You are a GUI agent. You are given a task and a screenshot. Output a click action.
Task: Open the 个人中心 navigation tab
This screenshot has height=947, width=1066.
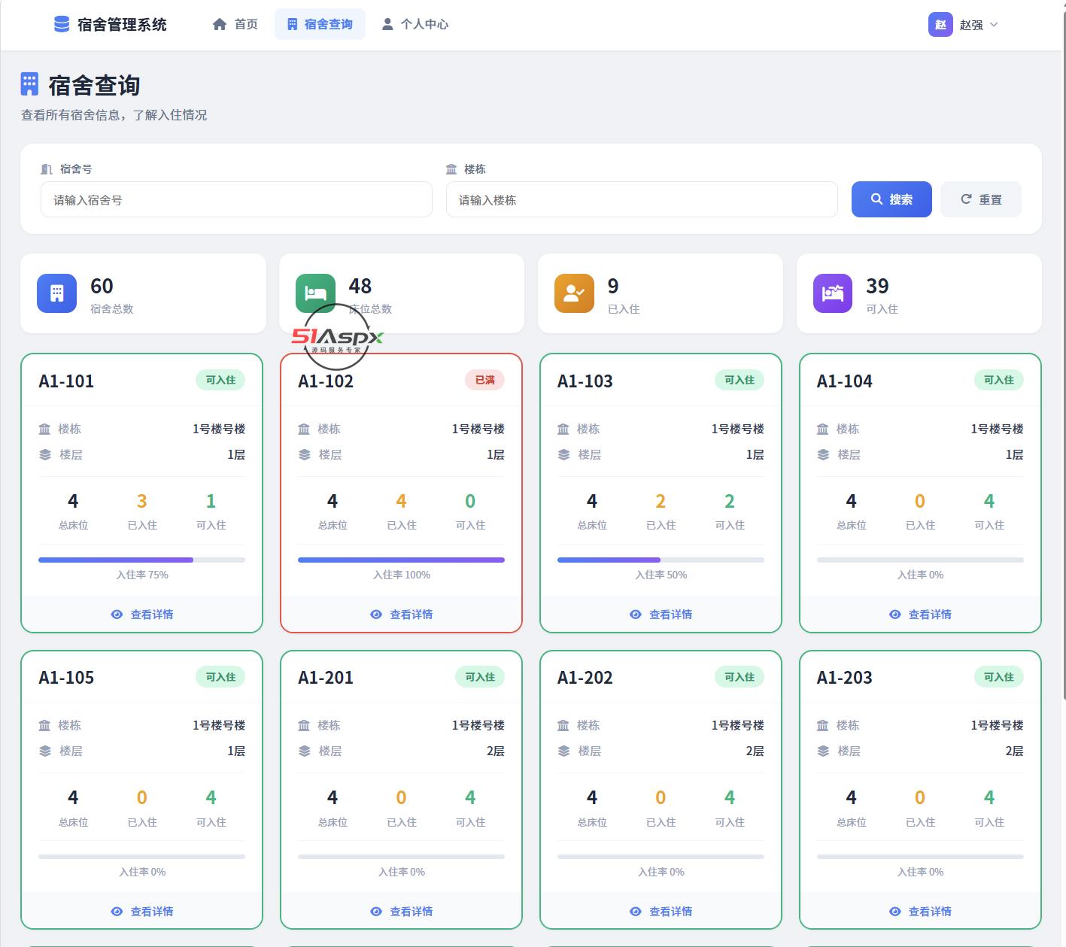click(415, 24)
